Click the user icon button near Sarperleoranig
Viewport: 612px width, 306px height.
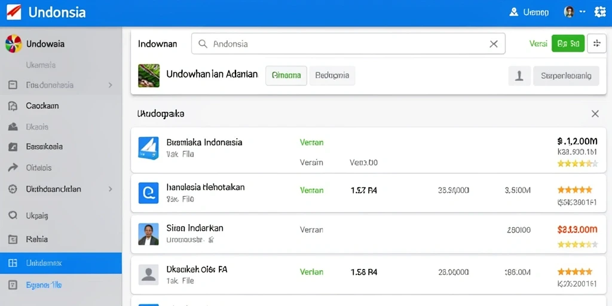pyautogui.click(x=519, y=76)
